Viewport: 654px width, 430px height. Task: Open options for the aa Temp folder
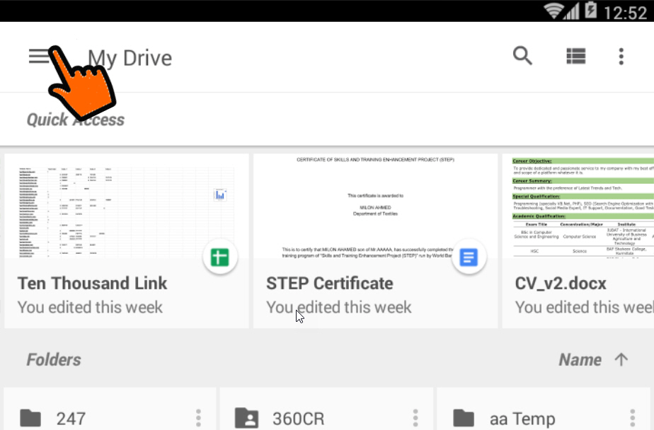(x=632, y=419)
